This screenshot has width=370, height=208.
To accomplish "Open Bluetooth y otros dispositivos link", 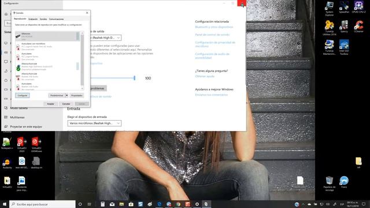I will coord(214,27).
